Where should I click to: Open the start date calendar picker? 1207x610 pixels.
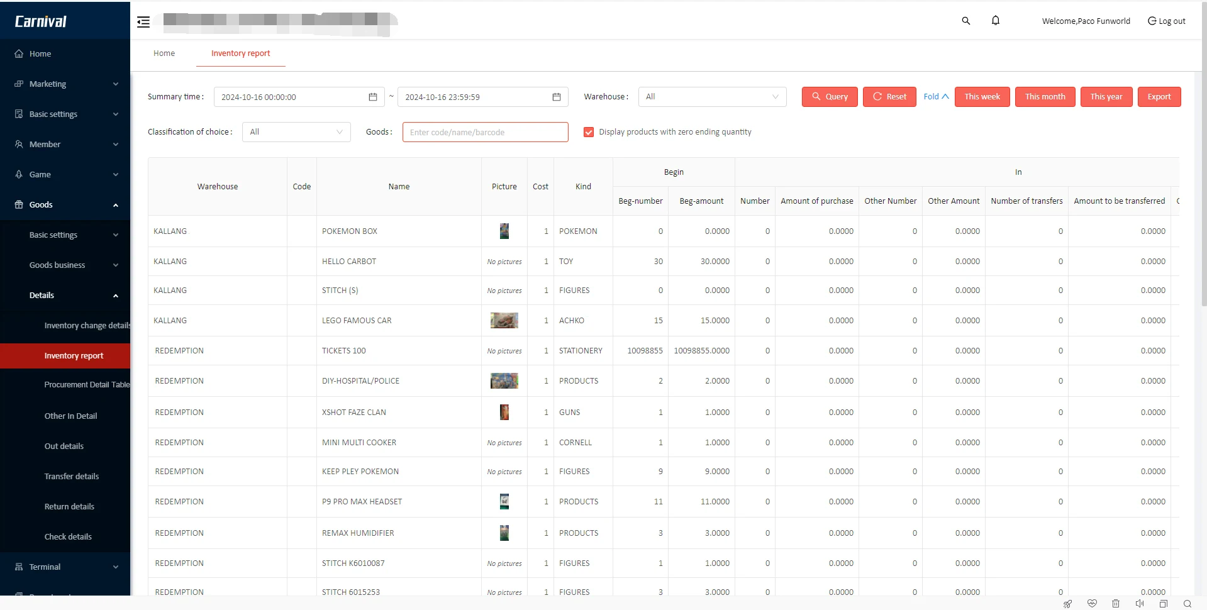click(372, 97)
